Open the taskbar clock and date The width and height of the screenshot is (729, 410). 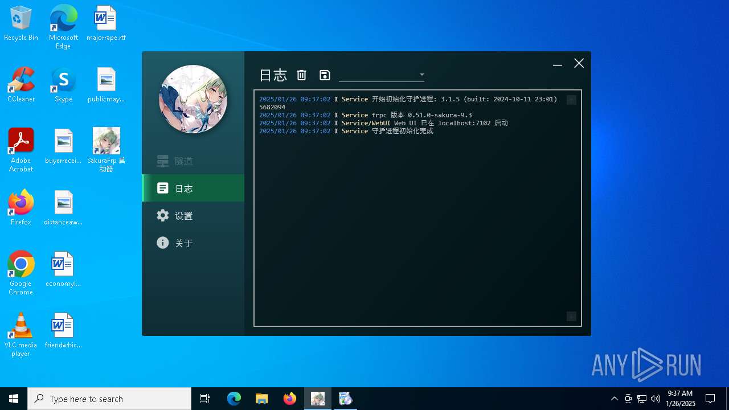coord(680,399)
